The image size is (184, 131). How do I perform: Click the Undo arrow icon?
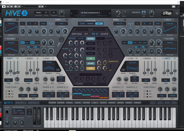(118, 12)
